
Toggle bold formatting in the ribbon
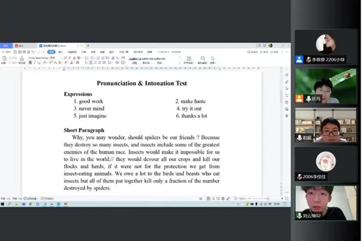point(30,63)
